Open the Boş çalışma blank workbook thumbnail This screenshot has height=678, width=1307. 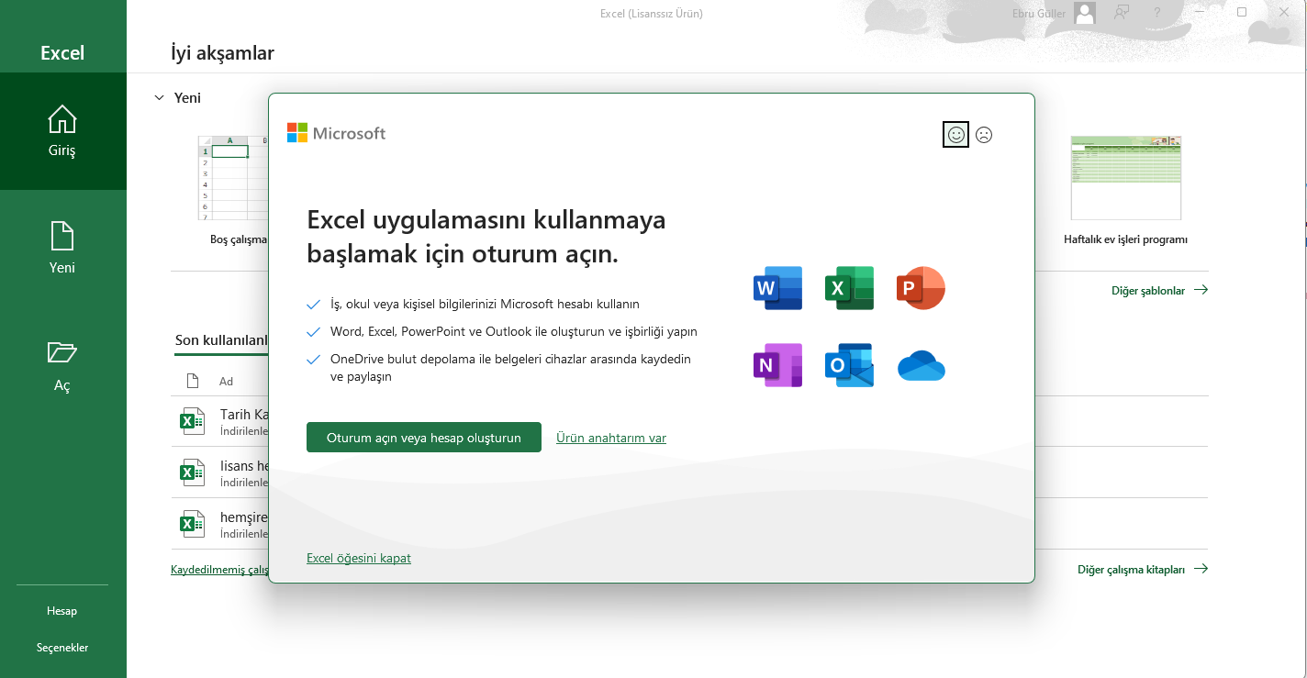(x=233, y=177)
